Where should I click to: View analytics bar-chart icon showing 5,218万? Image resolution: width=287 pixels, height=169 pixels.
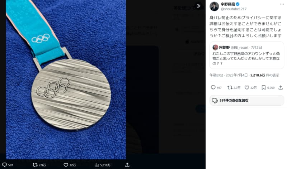pos(97,165)
